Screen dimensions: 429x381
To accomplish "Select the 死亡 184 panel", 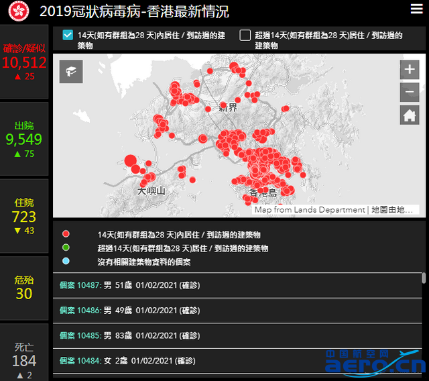I will [24, 353].
